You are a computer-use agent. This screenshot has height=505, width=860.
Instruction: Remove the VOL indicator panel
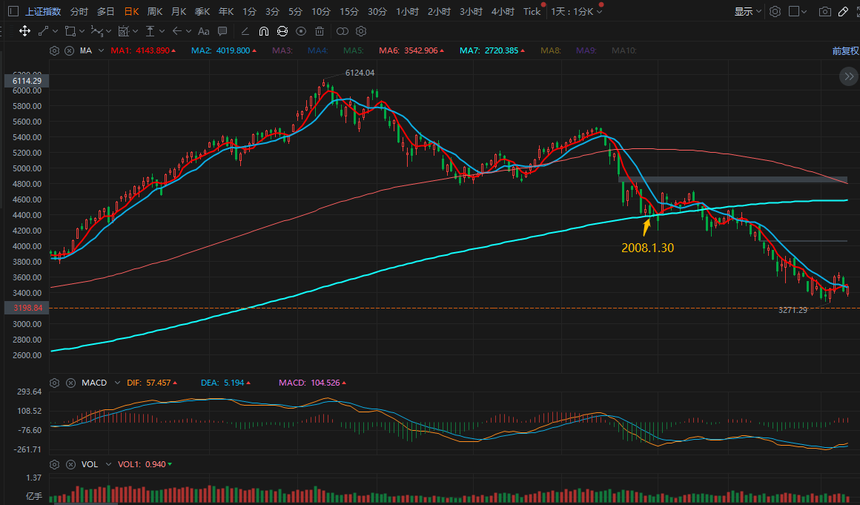70,464
